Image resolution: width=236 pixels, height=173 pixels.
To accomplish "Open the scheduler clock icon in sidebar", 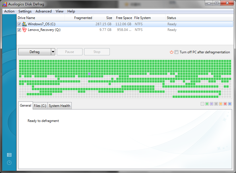I will pyautogui.click(x=9, y=163).
